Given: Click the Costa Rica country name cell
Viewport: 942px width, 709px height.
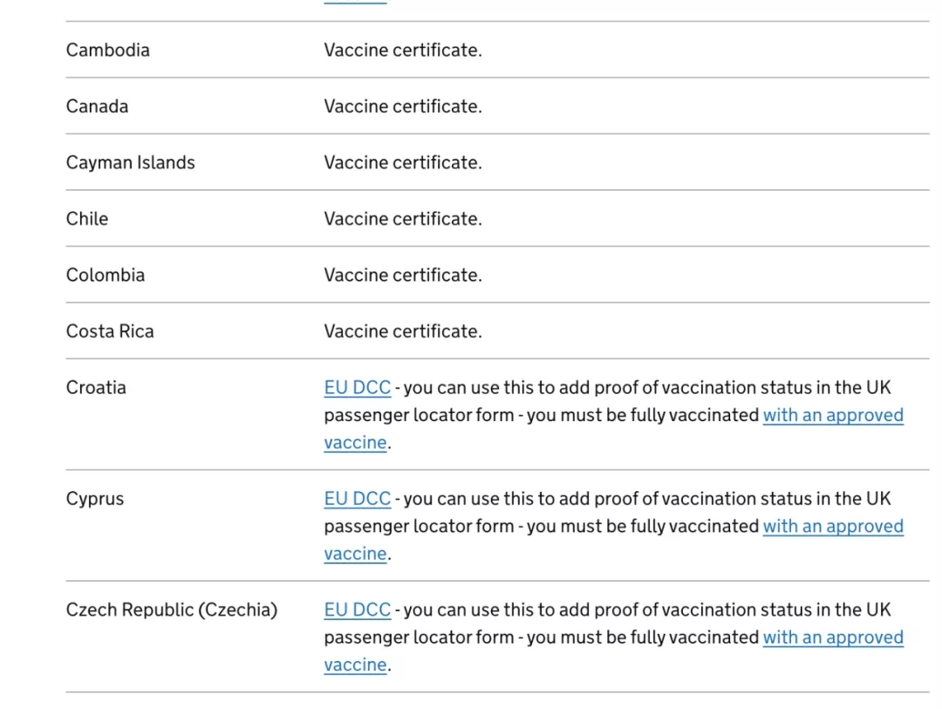Looking at the screenshot, I should [x=110, y=331].
